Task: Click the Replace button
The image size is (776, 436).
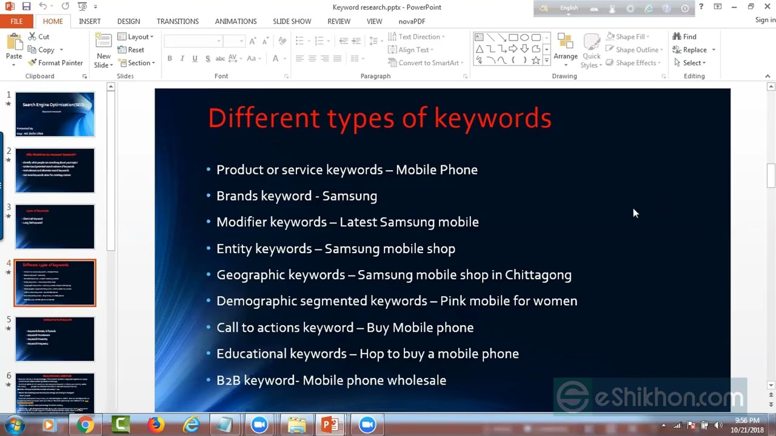Action: 694,50
